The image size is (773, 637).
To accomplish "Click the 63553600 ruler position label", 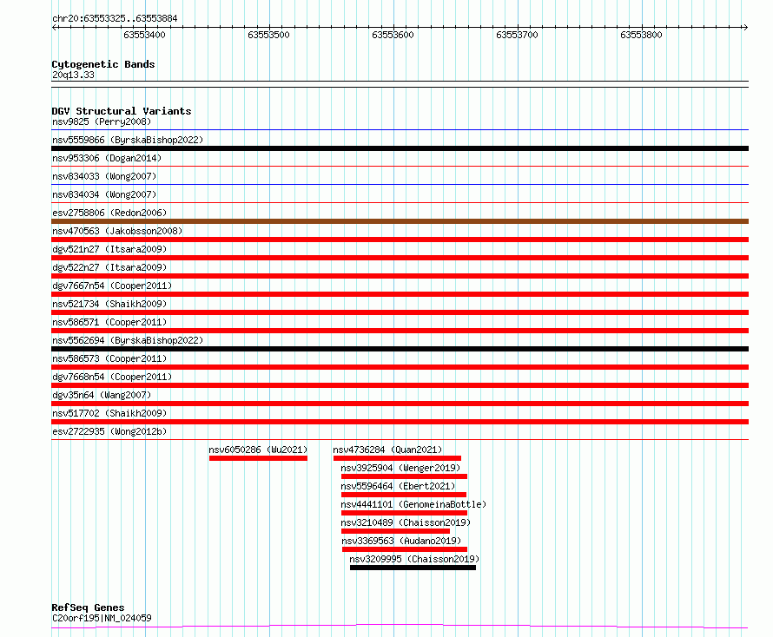I will (393, 35).
